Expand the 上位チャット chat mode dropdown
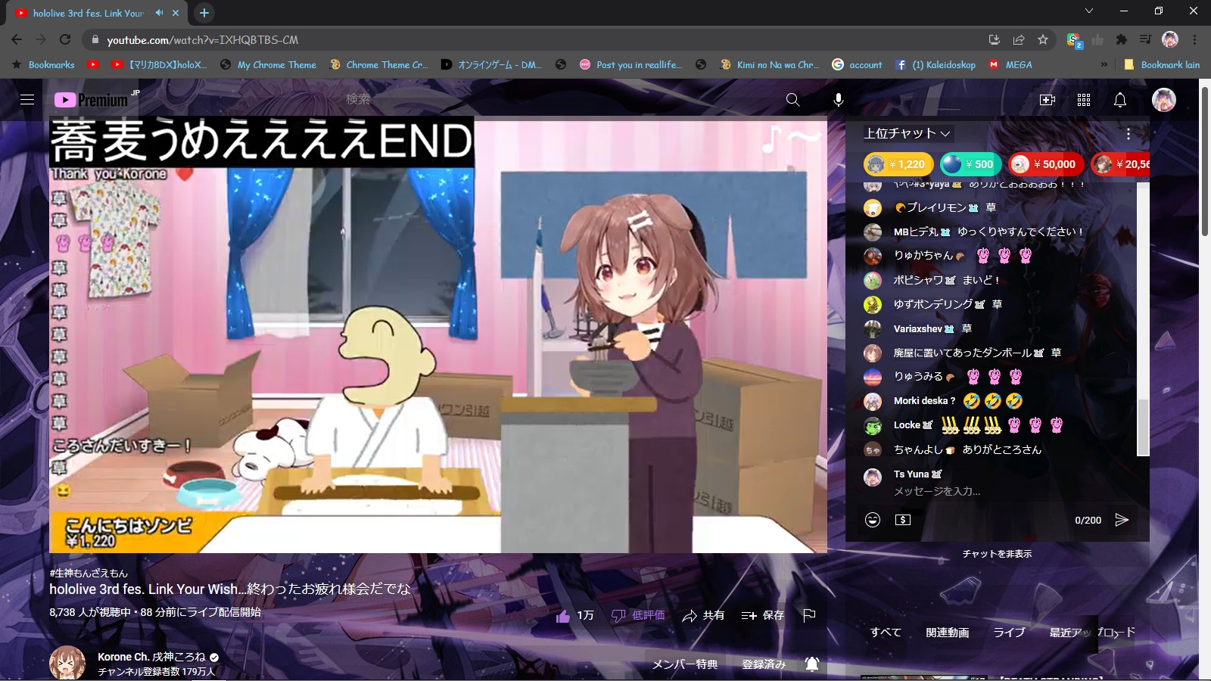1211x681 pixels. pos(907,133)
